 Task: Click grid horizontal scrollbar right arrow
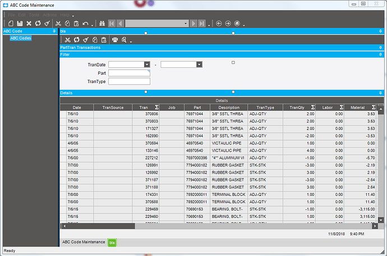tap(375, 226)
